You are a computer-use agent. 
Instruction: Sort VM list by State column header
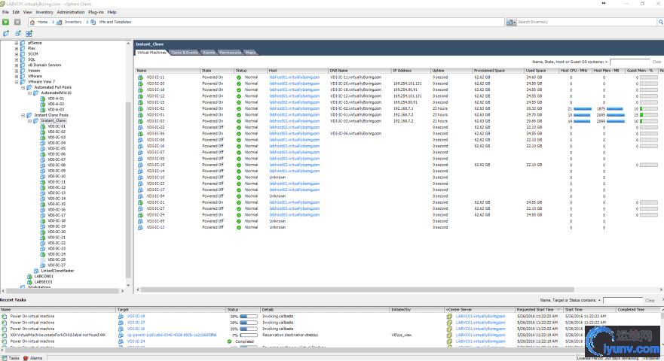click(x=216, y=71)
